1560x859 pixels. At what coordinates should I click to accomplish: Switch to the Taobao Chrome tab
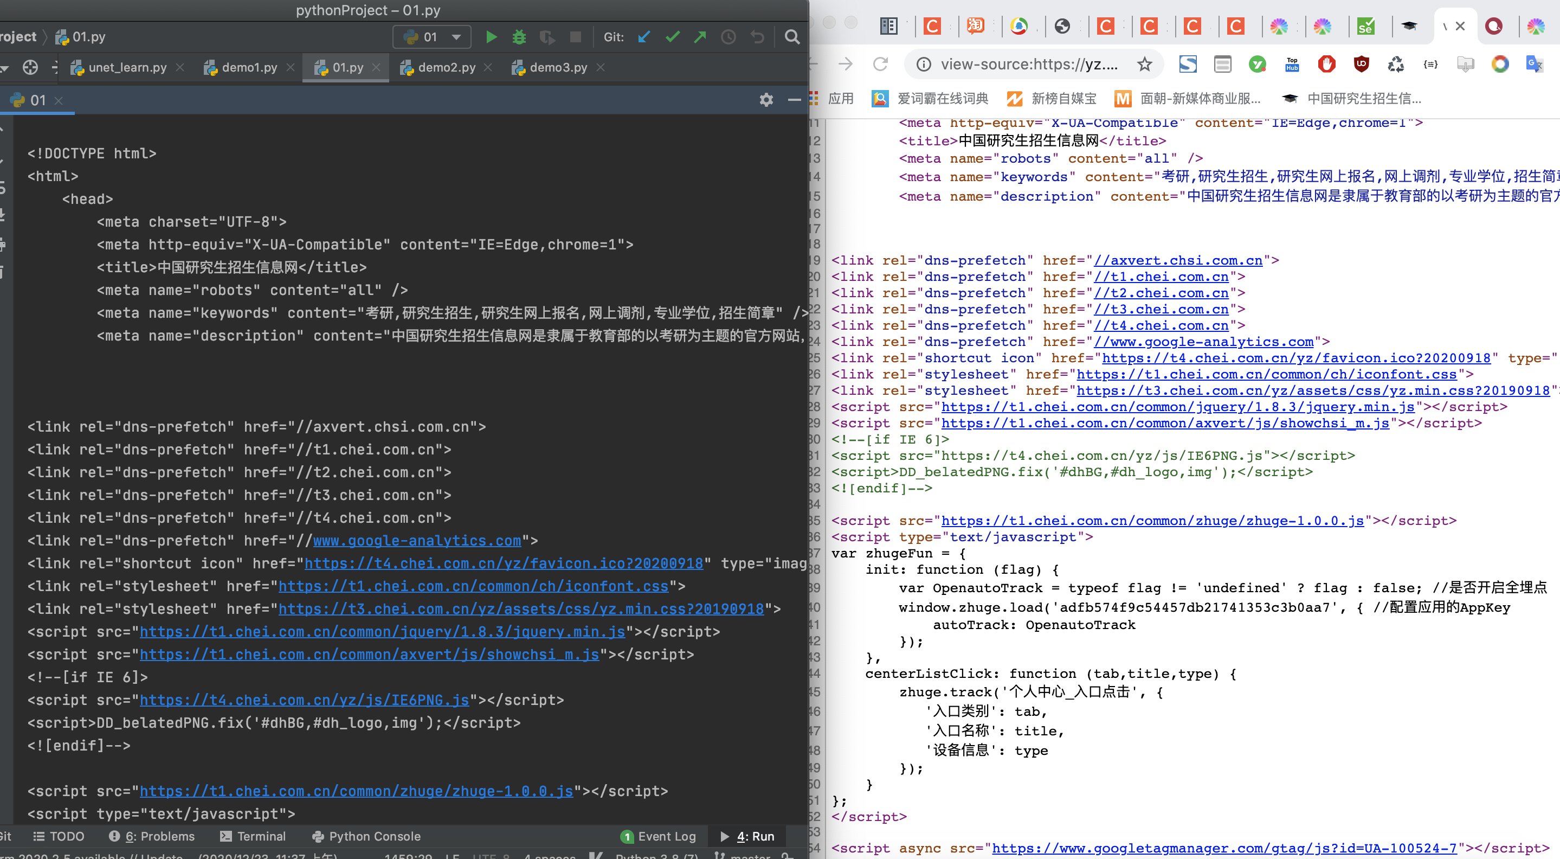[976, 26]
